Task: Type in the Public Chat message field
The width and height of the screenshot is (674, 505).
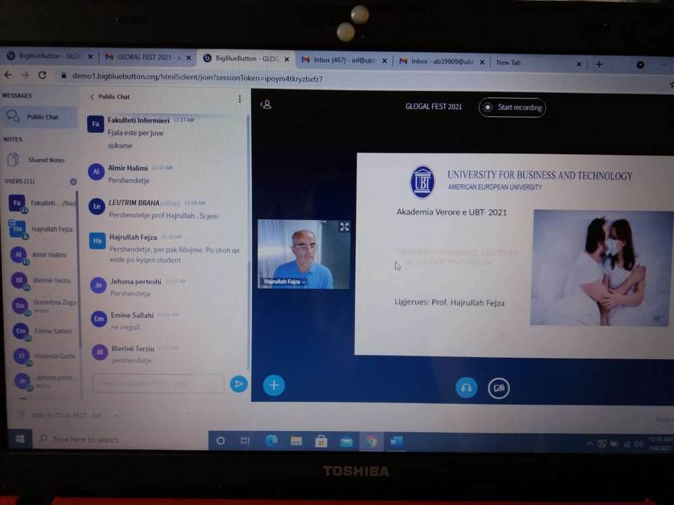Action: (159, 384)
